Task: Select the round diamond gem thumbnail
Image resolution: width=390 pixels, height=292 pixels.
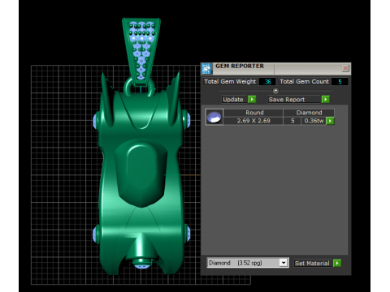Action: 214,117
